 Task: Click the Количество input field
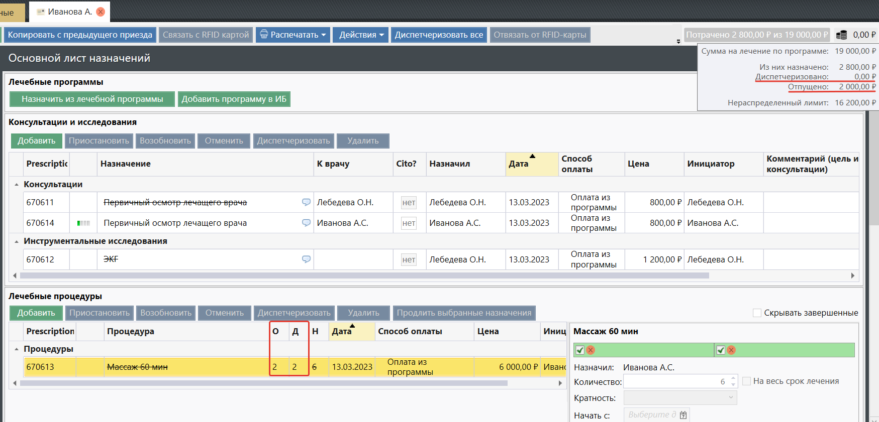click(675, 381)
